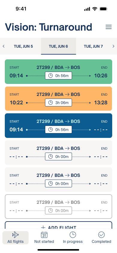Open the hamburger menu icon
Viewport: 117px width, 253px height.
(x=109, y=27)
